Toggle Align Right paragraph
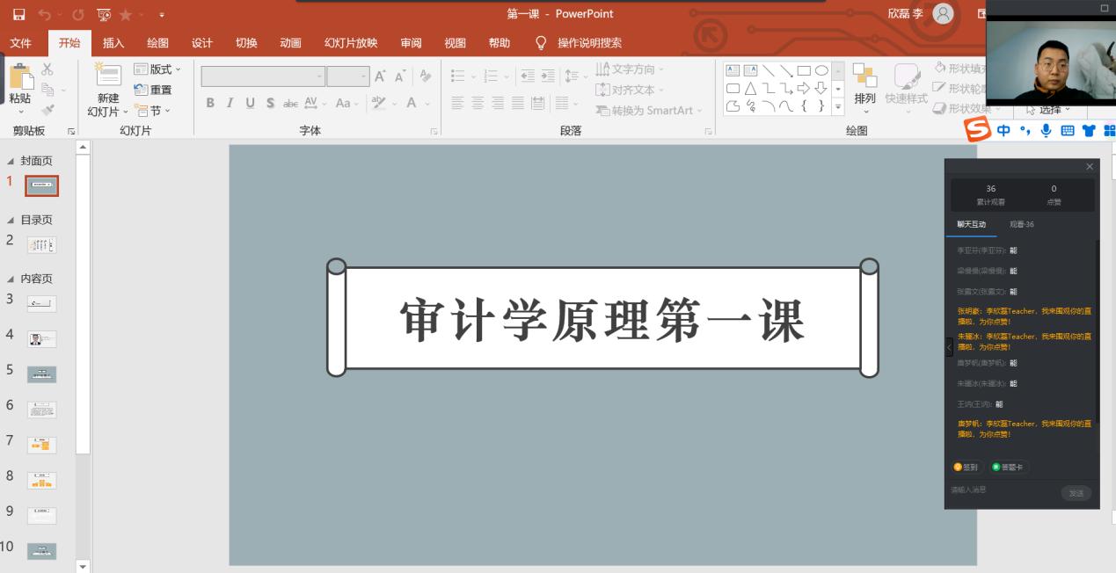The height and width of the screenshot is (573, 1116). pos(498,103)
